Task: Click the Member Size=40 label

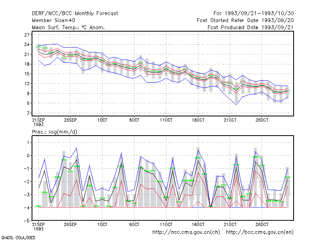Action: [x=54, y=20]
